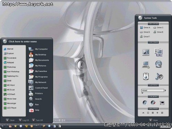Select the rightmost wallpaper option
Screen dimensions: 172x129
(x=162, y=113)
